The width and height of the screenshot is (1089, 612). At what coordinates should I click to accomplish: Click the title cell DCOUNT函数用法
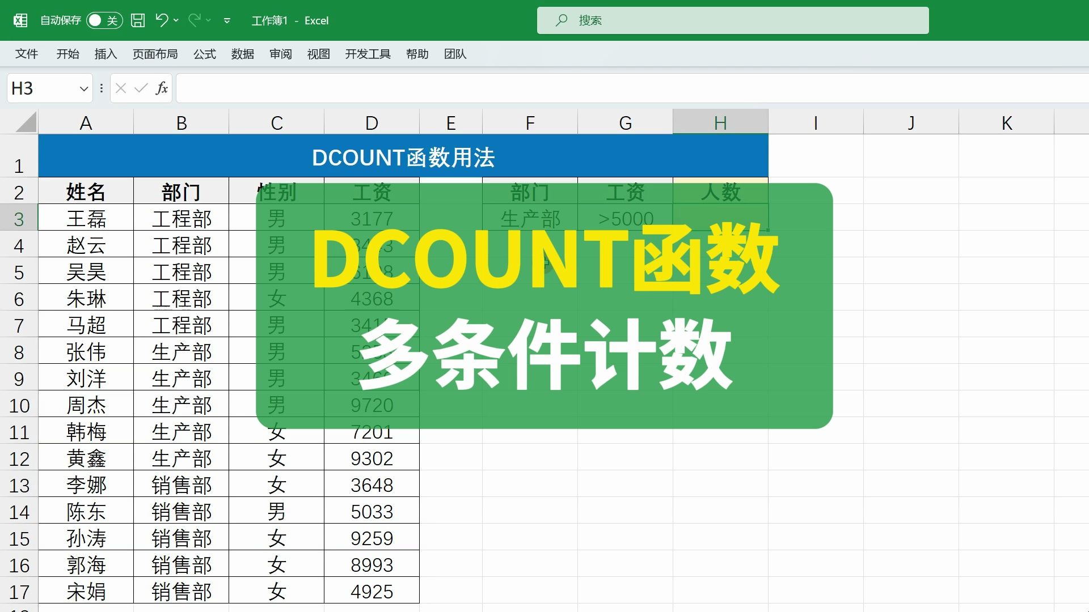[403, 156]
